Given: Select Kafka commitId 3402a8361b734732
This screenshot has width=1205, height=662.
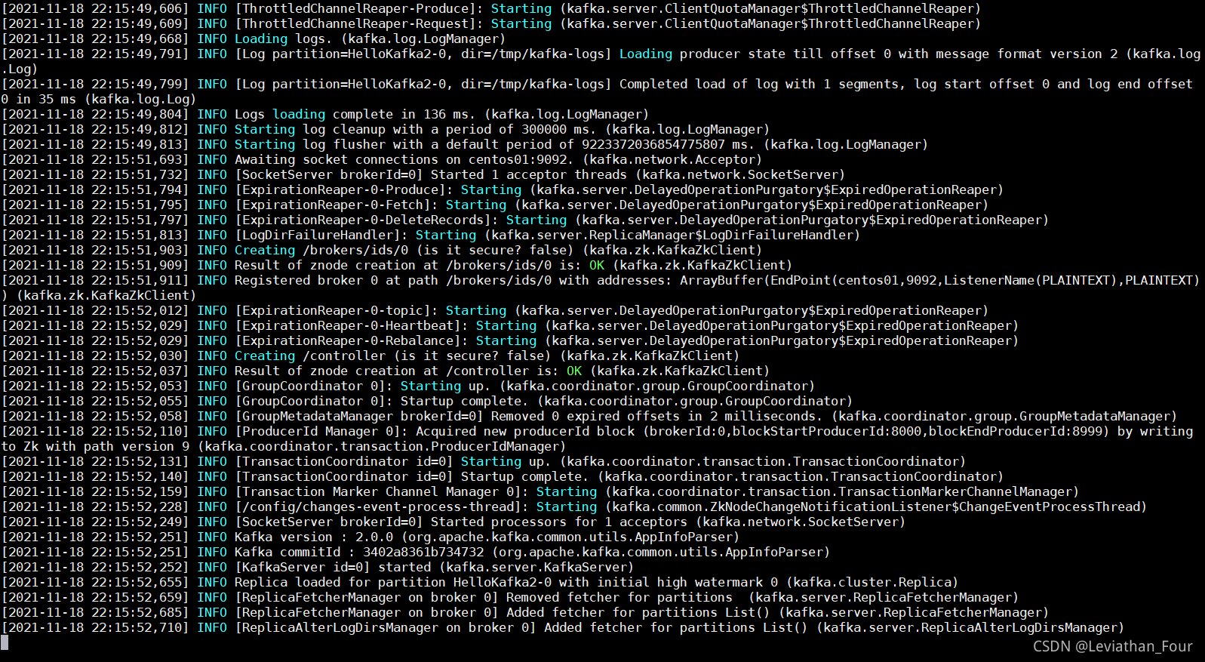Looking at the screenshot, I should [x=359, y=553].
